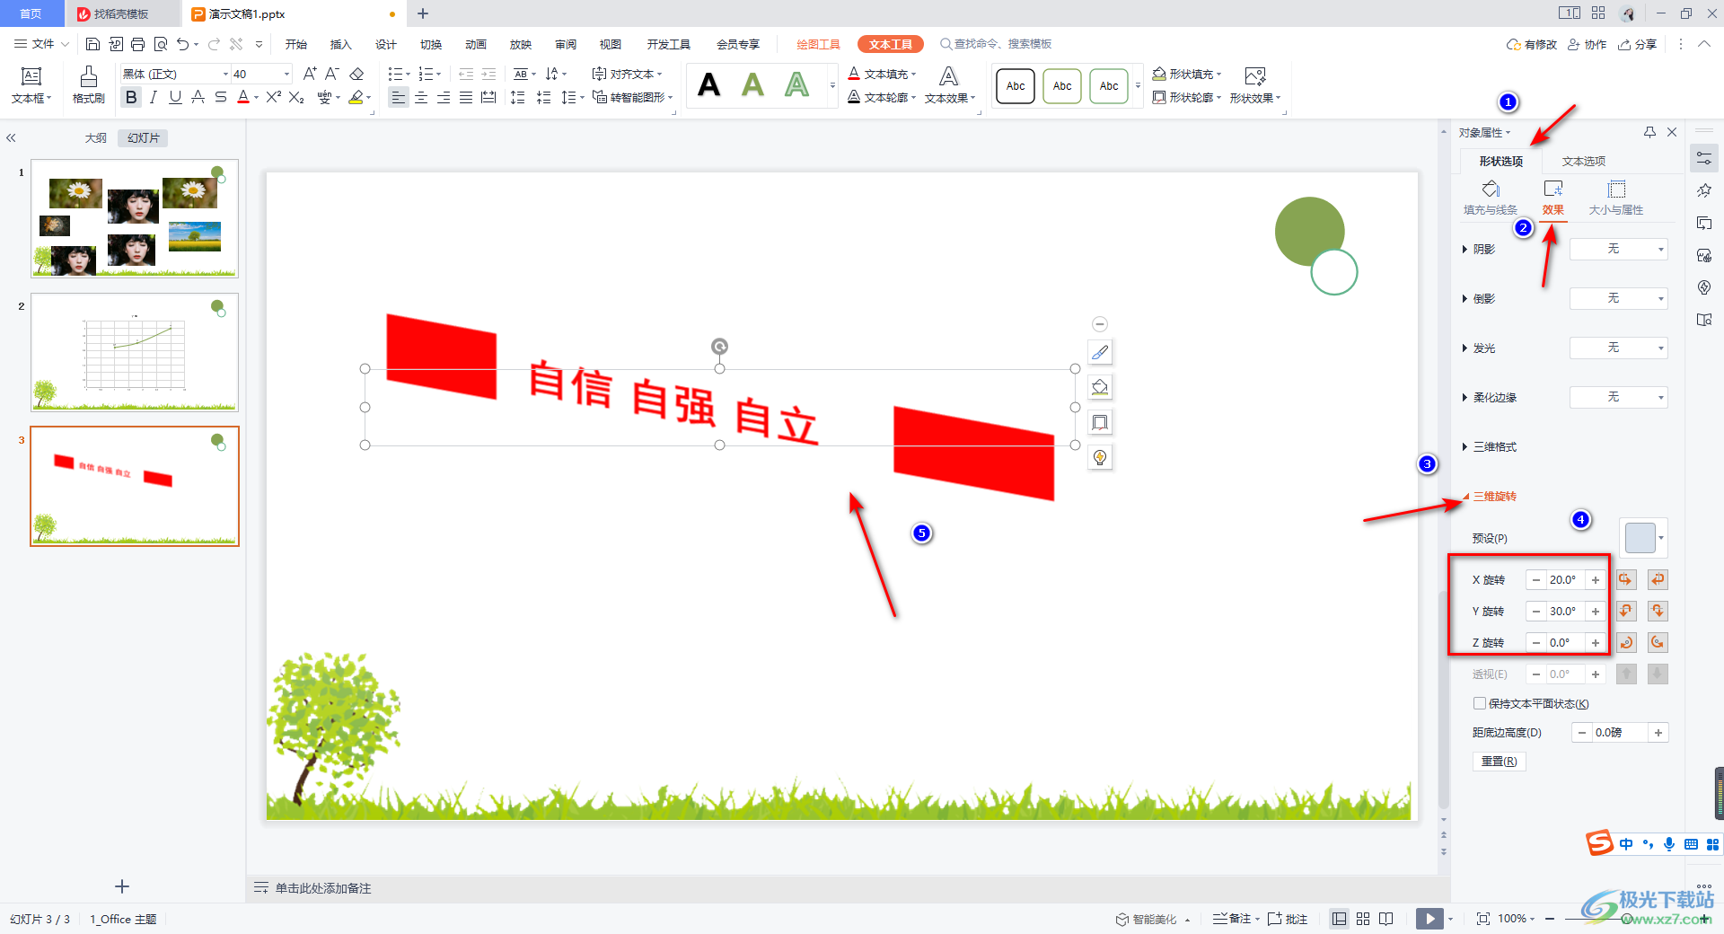This screenshot has width=1724, height=934.
Task: Click the Reset button
Action: point(1499,761)
